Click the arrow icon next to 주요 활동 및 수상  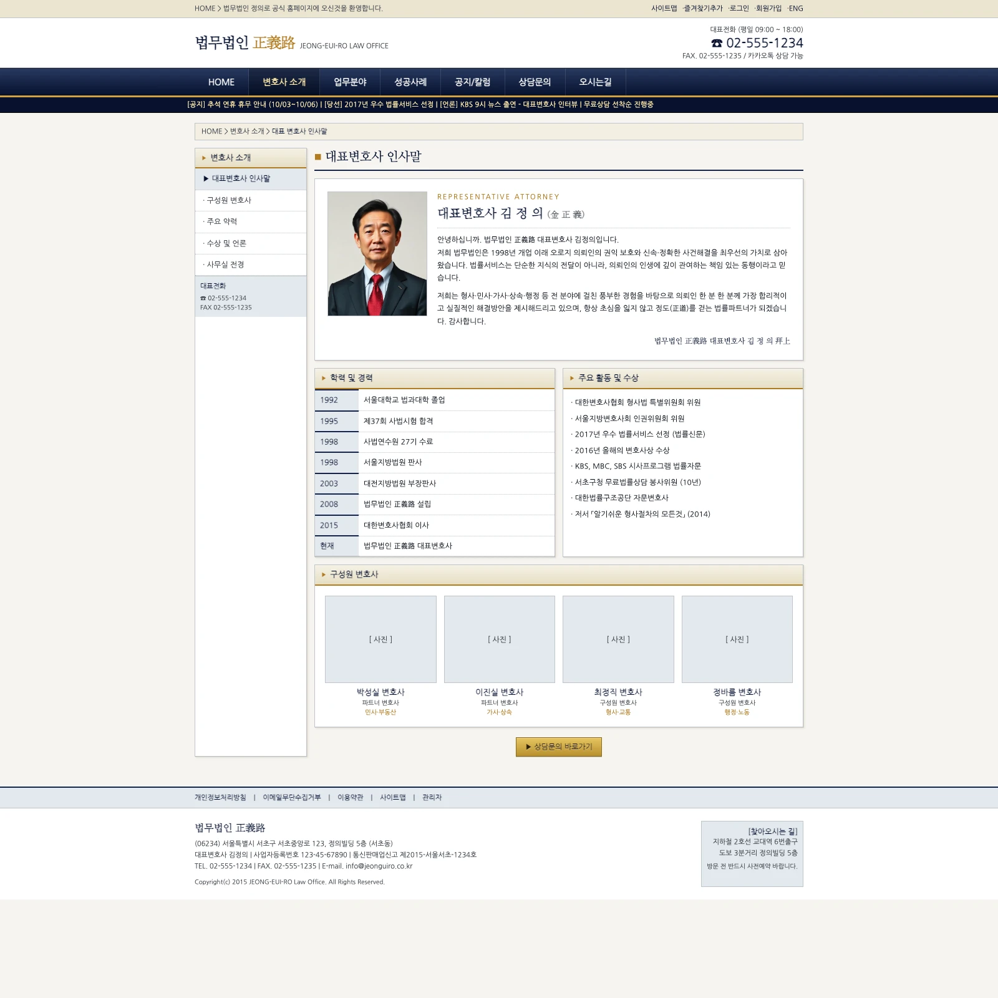coord(572,378)
